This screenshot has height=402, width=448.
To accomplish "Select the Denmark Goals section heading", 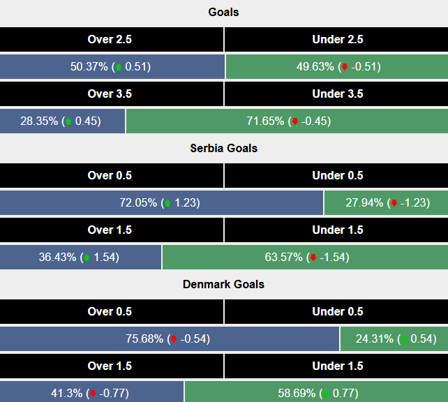I will (x=224, y=284).
